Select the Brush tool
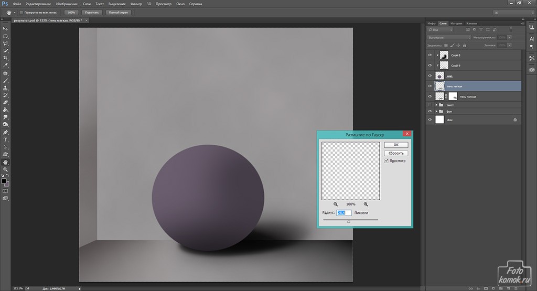Viewport: 537px width, 291px height. (5, 80)
